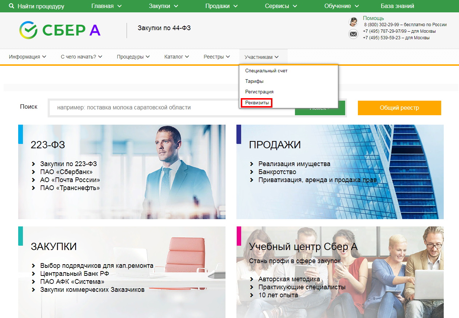
Task: Click the skyscraper image in ПРОДАЖИ banner
Action: point(407,172)
